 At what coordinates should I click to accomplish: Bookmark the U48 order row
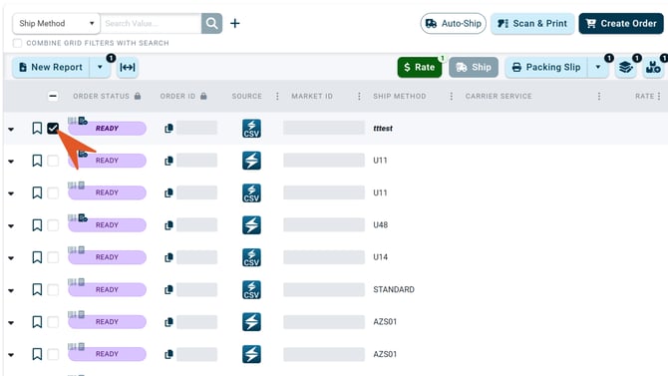[x=37, y=224]
